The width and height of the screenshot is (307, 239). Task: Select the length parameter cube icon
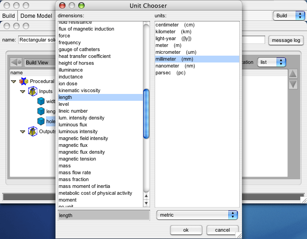tap(41, 111)
